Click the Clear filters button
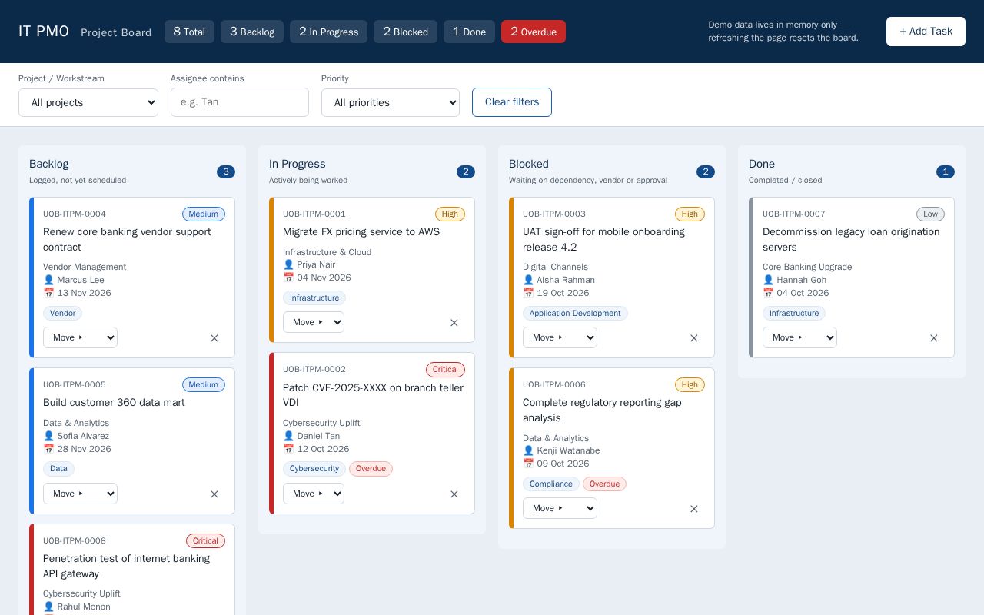The image size is (984, 615). tap(512, 102)
